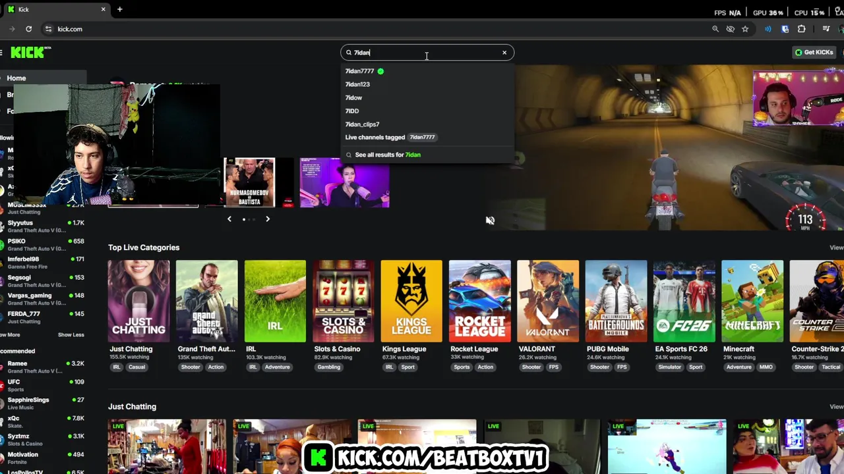Select the 7idan123 search suggestion

pos(427,84)
